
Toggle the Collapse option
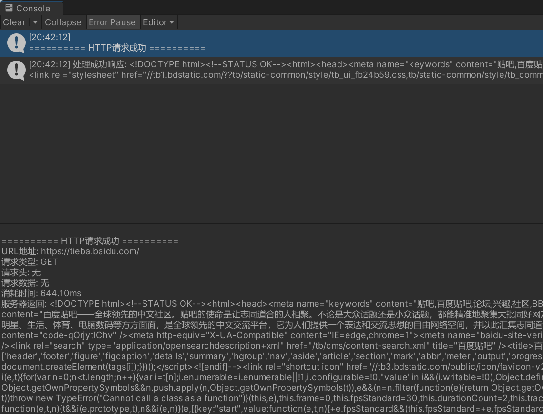coord(63,22)
